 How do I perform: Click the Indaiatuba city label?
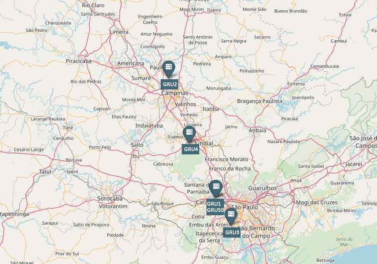(149, 126)
